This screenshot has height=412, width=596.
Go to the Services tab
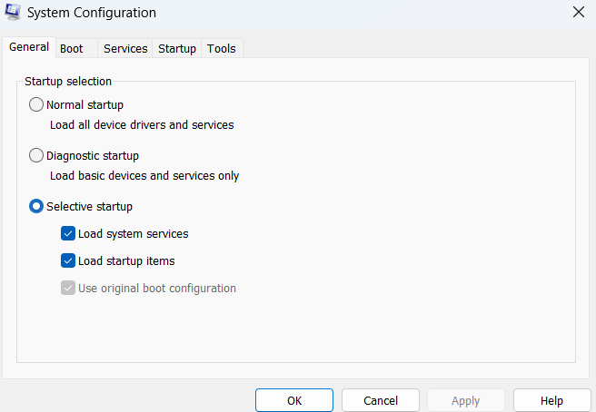[125, 48]
